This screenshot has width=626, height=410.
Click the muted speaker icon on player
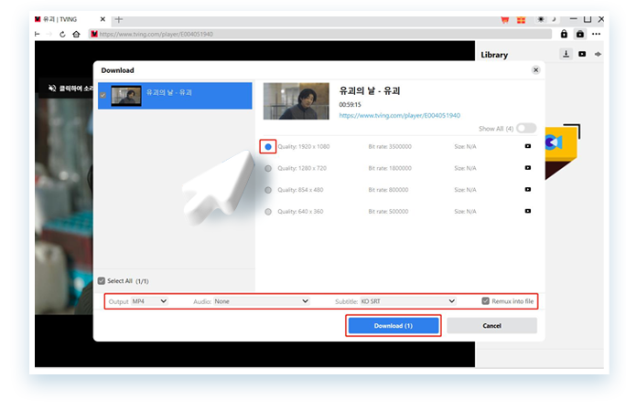pos(52,88)
